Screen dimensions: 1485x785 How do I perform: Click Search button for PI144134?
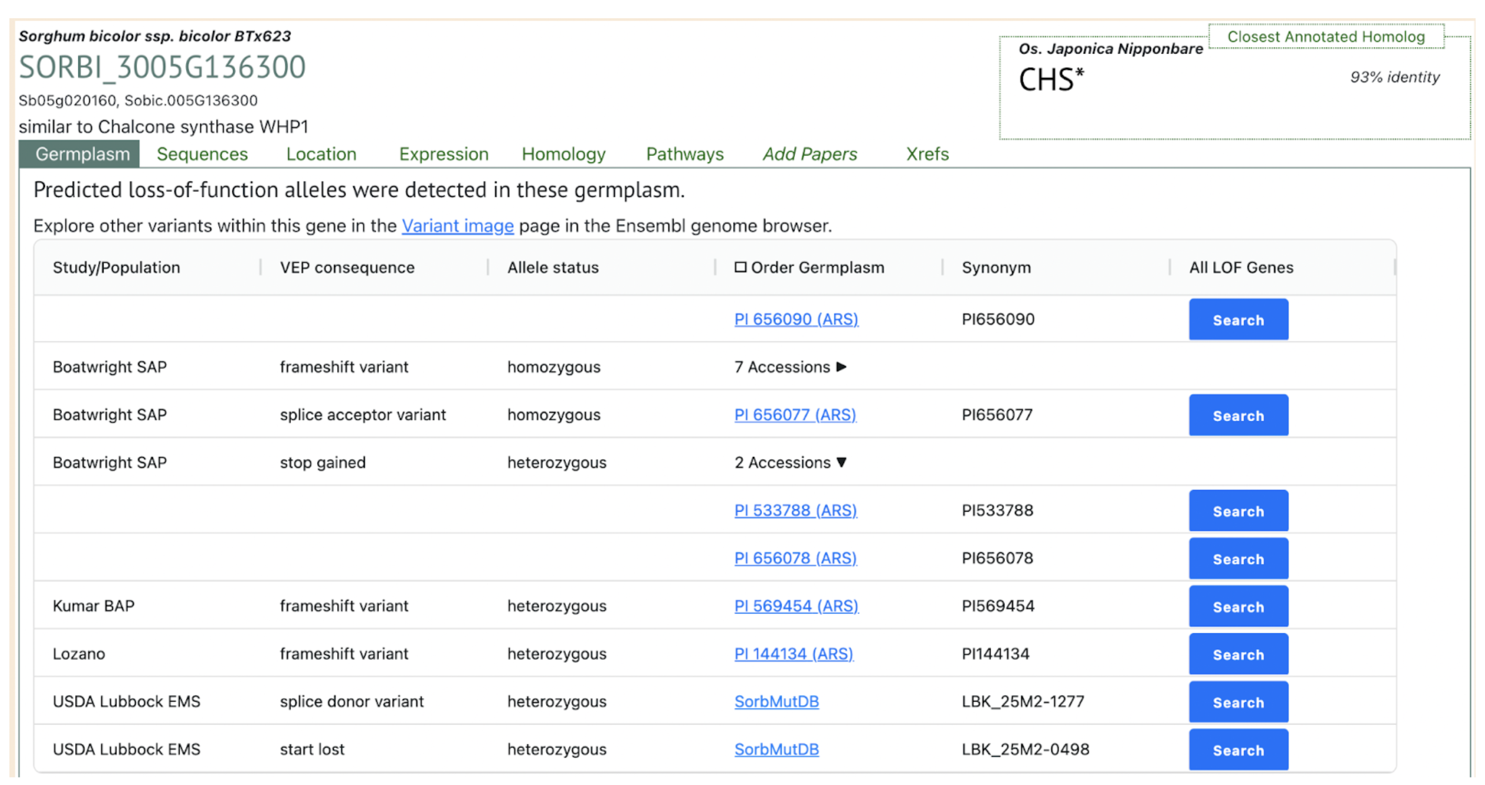coord(1238,655)
